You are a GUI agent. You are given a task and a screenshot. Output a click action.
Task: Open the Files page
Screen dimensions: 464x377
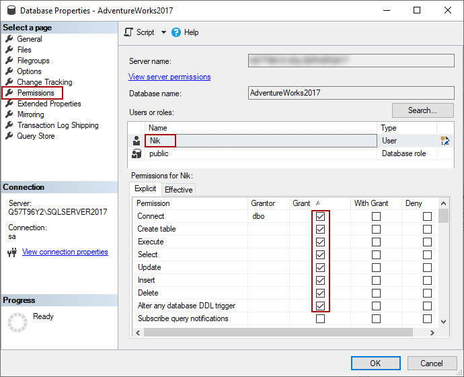point(24,50)
